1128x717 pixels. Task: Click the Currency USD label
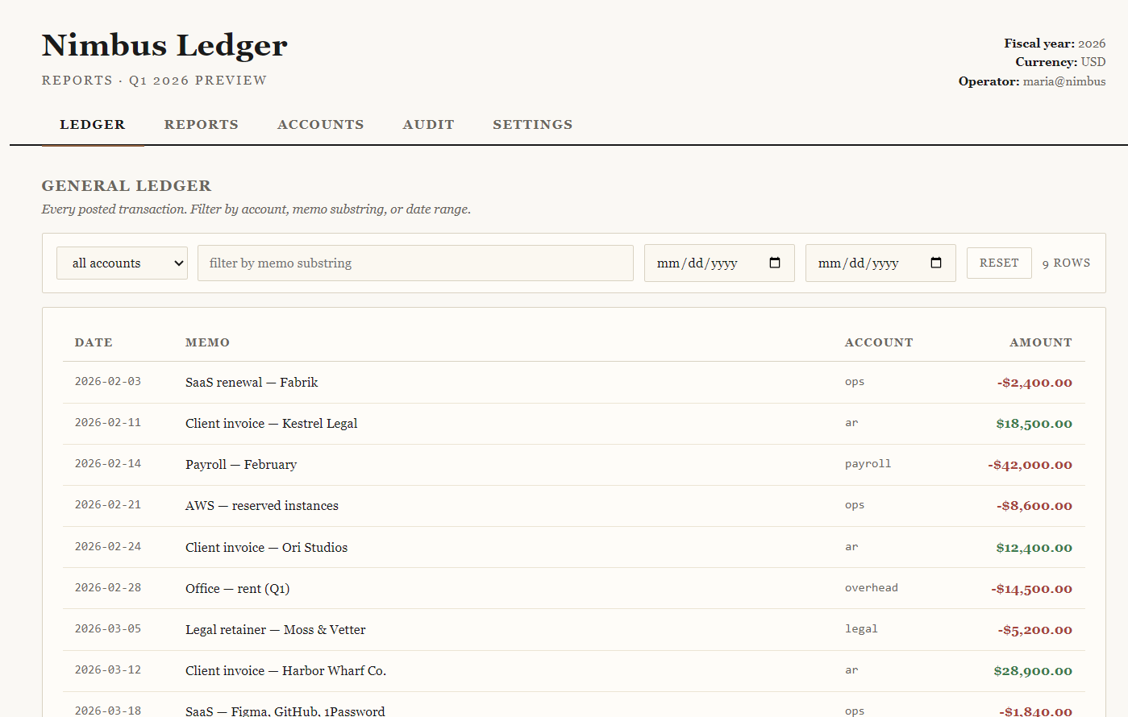pos(1060,62)
